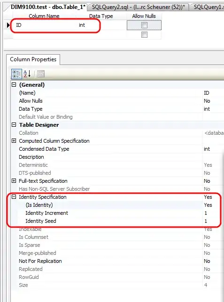The width and height of the screenshot is (224, 302).
Task: Toggle Allow Nulls checkbox in empty second row
Action: click(x=144, y=35)
